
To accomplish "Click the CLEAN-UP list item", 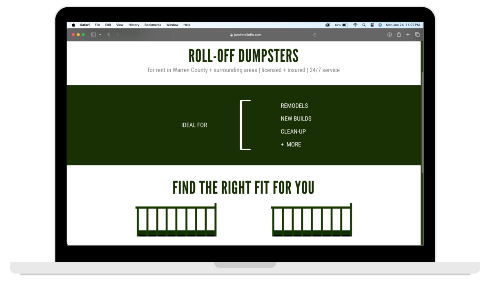I will click(293, 132).
